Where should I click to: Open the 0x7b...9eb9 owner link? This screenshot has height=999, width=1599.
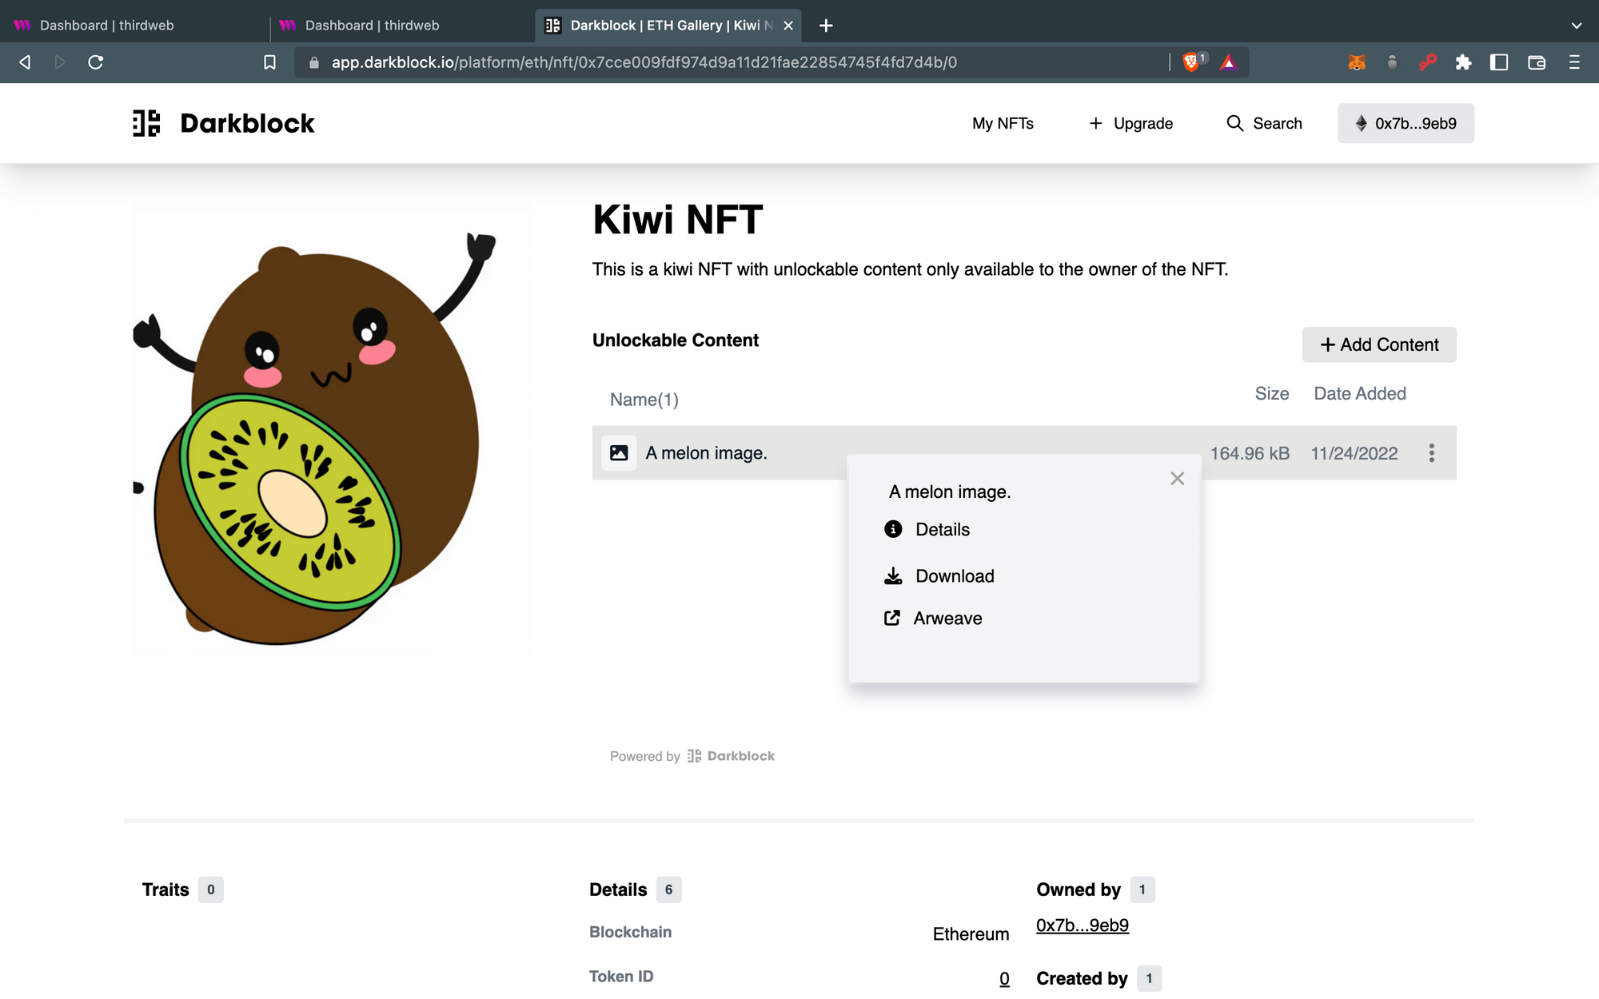click(x=1082, y=925)
